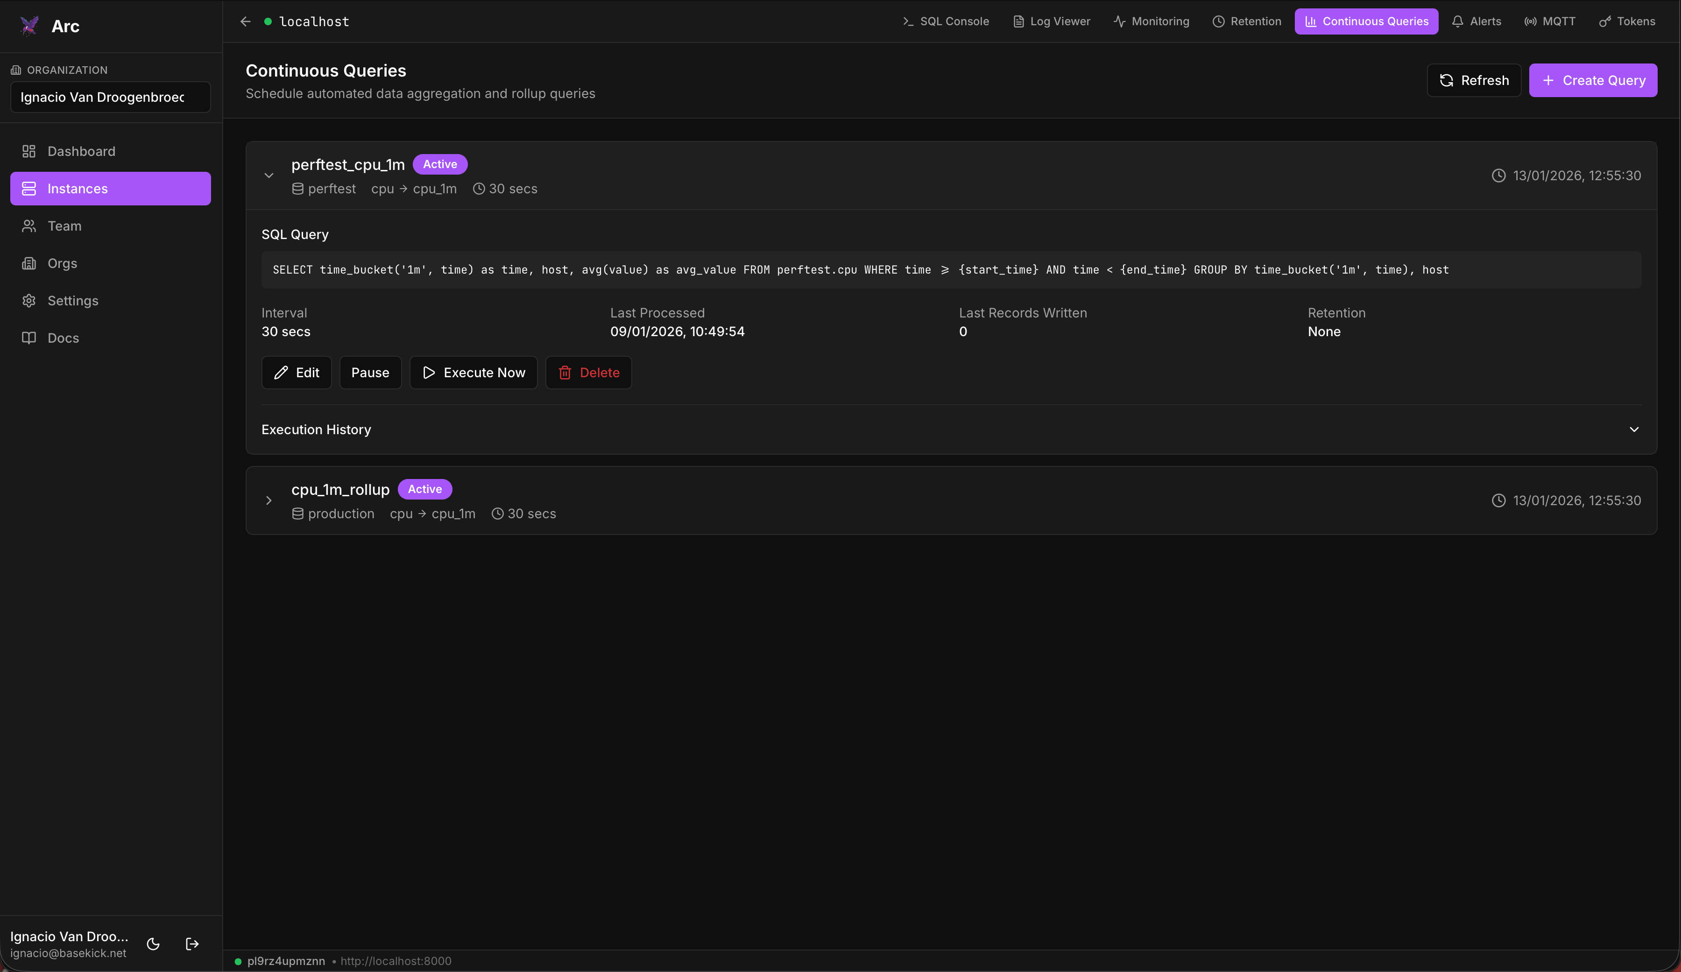
Task: Click the MQTT broadcast icon
Action: tap(1530, 21)
